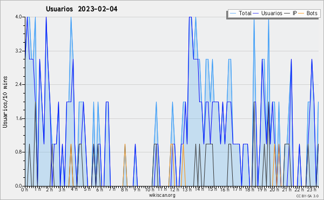Click the x-axis label '16 h'
Image resolution: width=324 pixels, height=200 pixels.
pyautogui.click(x=225, y=189)
